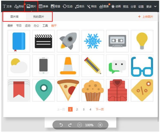Select the 形状 shape tool
This screenshot has height=133, width=160.
click(x=19, y=6)
